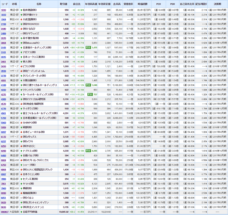
Task: Click the 19,865.82 value for 日経平均株価
Action: 64,212
